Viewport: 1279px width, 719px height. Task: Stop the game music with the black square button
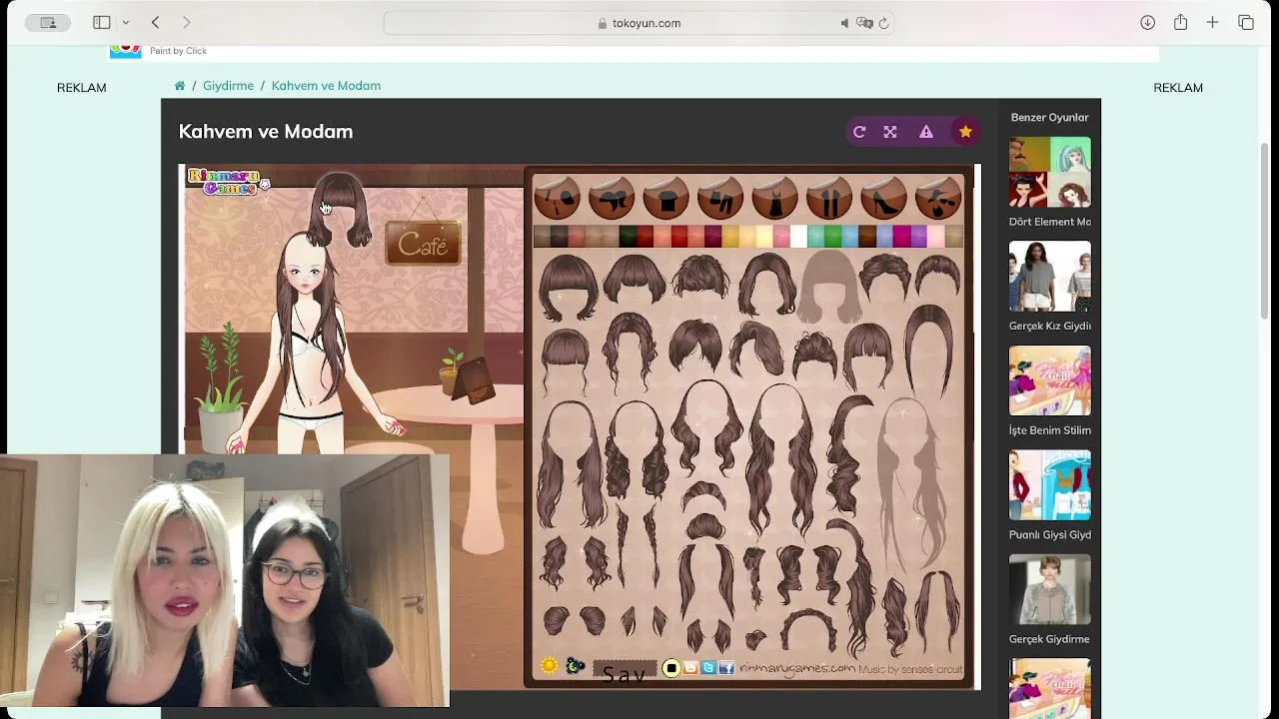(671, 668)
